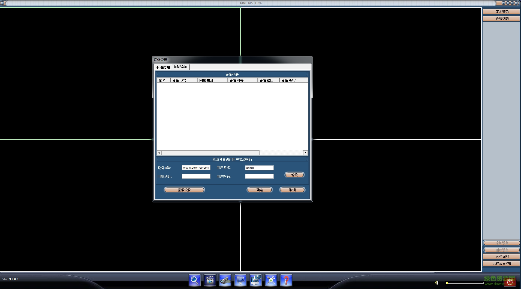This screenshot has width=521, height=289.
Task: Open 本地登录 in the right panel
Action: point(502,11)
